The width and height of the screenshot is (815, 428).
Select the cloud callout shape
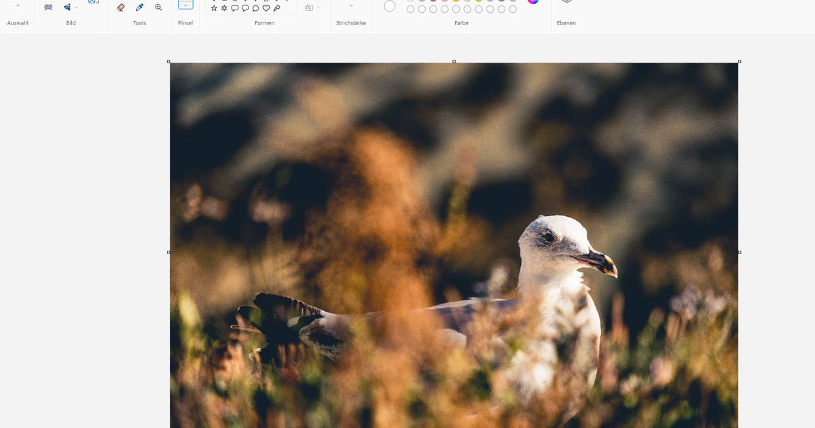click(x=255, y=8)
